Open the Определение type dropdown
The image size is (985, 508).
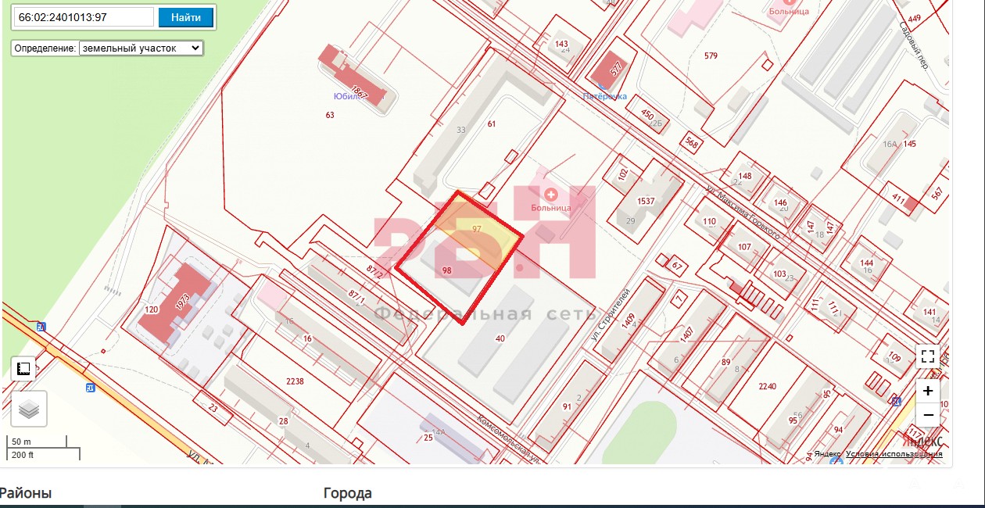(x=141, y=48)
